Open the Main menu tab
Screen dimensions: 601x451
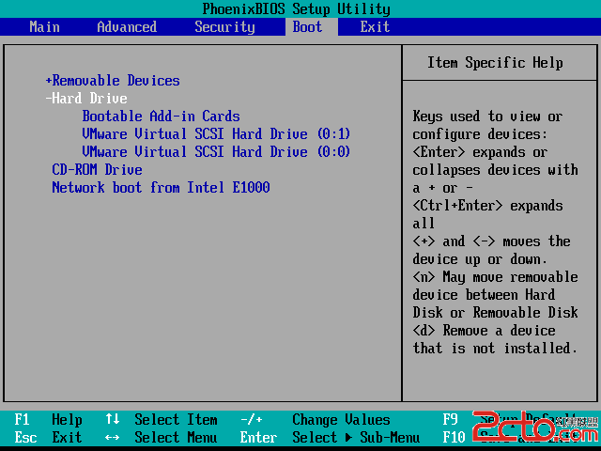pos(44,27)
